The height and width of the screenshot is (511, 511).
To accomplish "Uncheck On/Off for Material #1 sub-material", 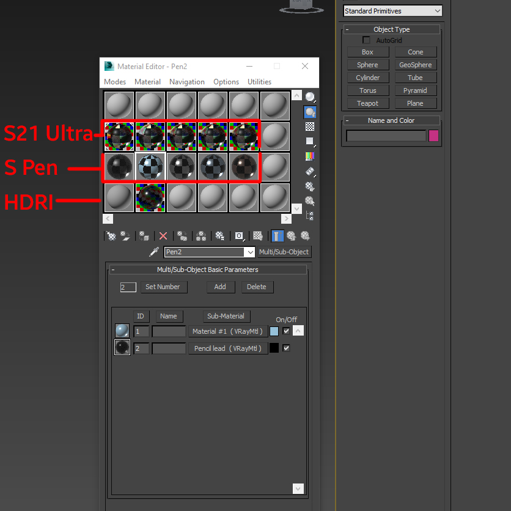I will pyautogui.click(x=286, y=331).
